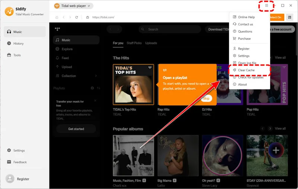Expand the Collection chevron
Image resolution: width=298 pixels, height=189 pixels.
[96, 76]
